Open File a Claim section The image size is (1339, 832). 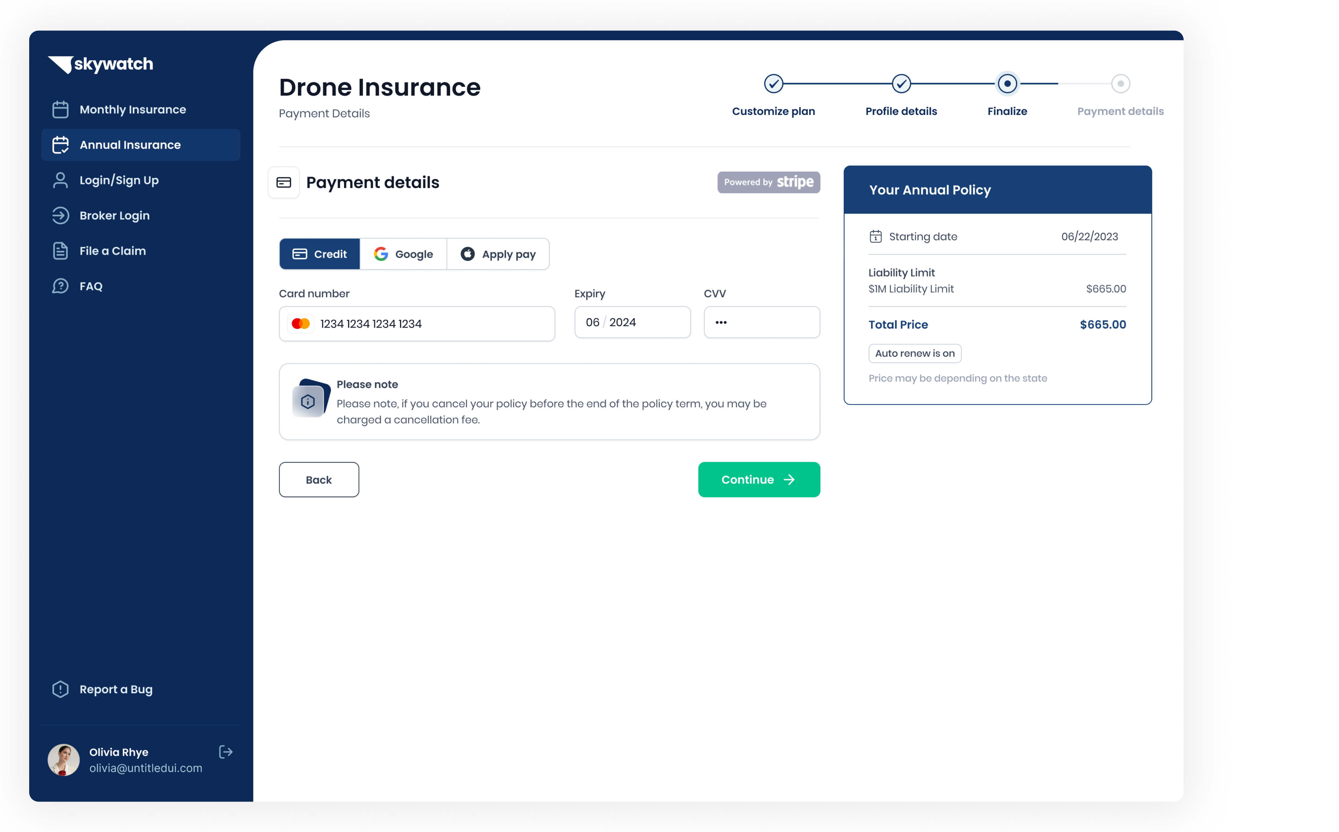(x=141, y=251)
